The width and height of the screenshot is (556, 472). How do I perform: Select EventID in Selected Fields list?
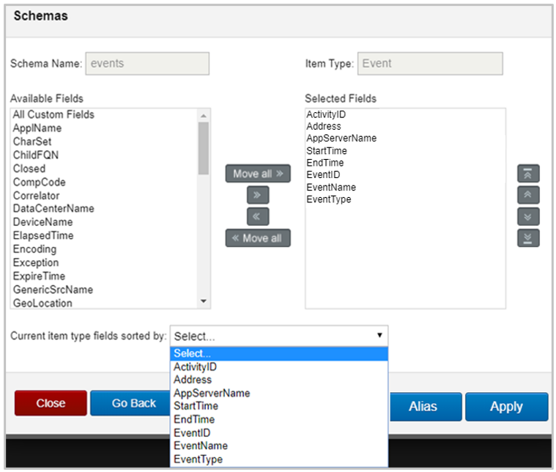[x=405, y=175]
